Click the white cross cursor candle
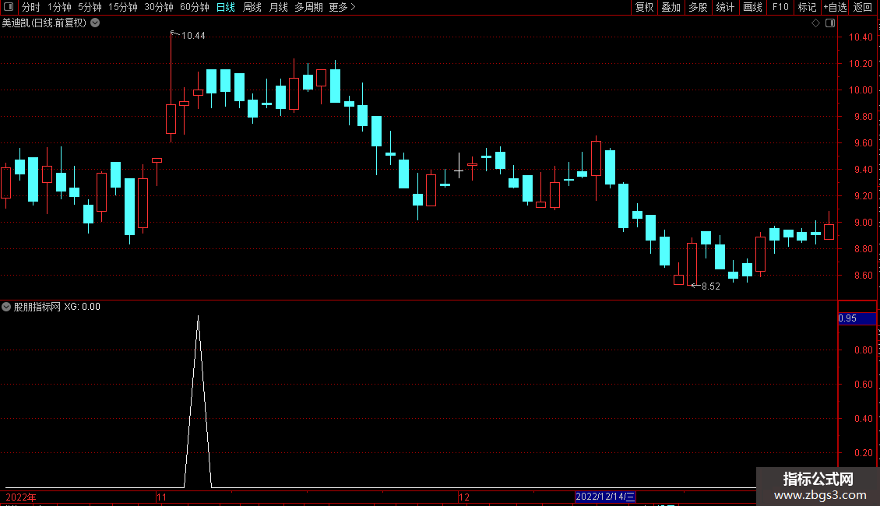Screen dimensions: 880x506 pyautogui.click(x=459, y=170)
